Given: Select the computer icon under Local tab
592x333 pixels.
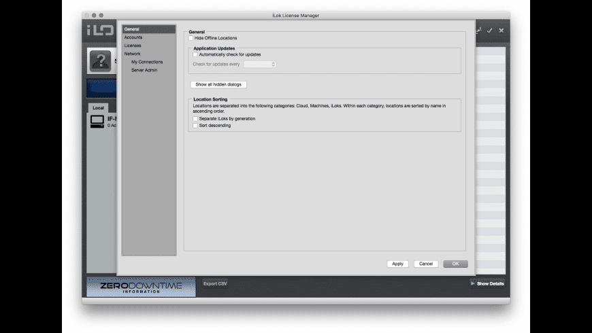Looking at the screenshot, I should pyautogui.click(x=97, y=122).
